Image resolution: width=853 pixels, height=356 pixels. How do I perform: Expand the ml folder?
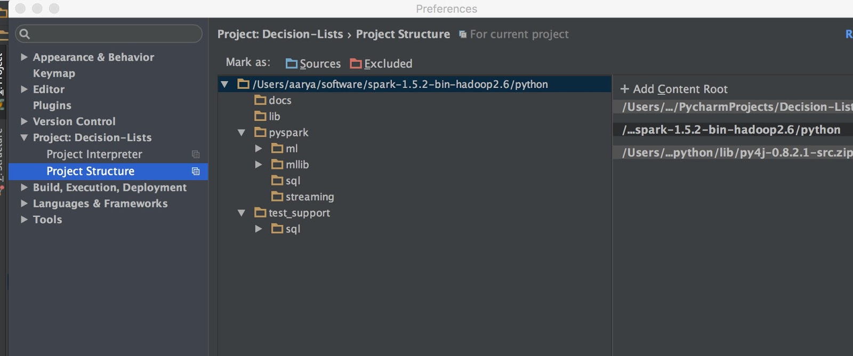(x=259, y=149)
